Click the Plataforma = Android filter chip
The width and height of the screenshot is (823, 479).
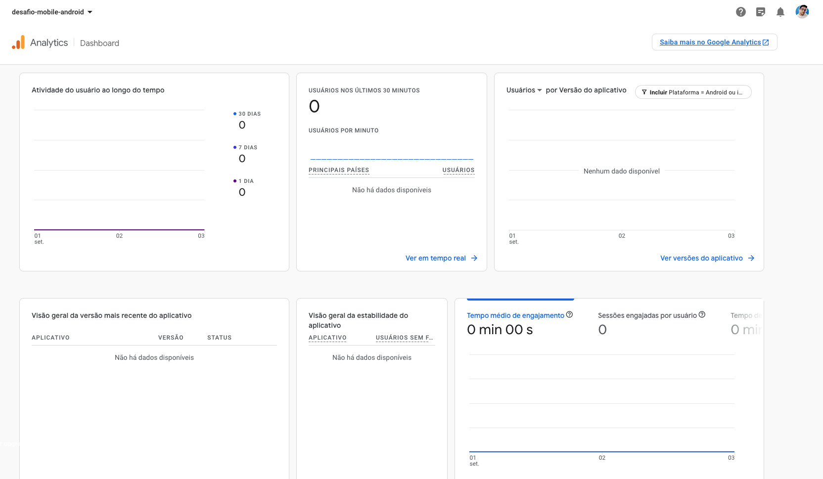[x=692, y=92]
